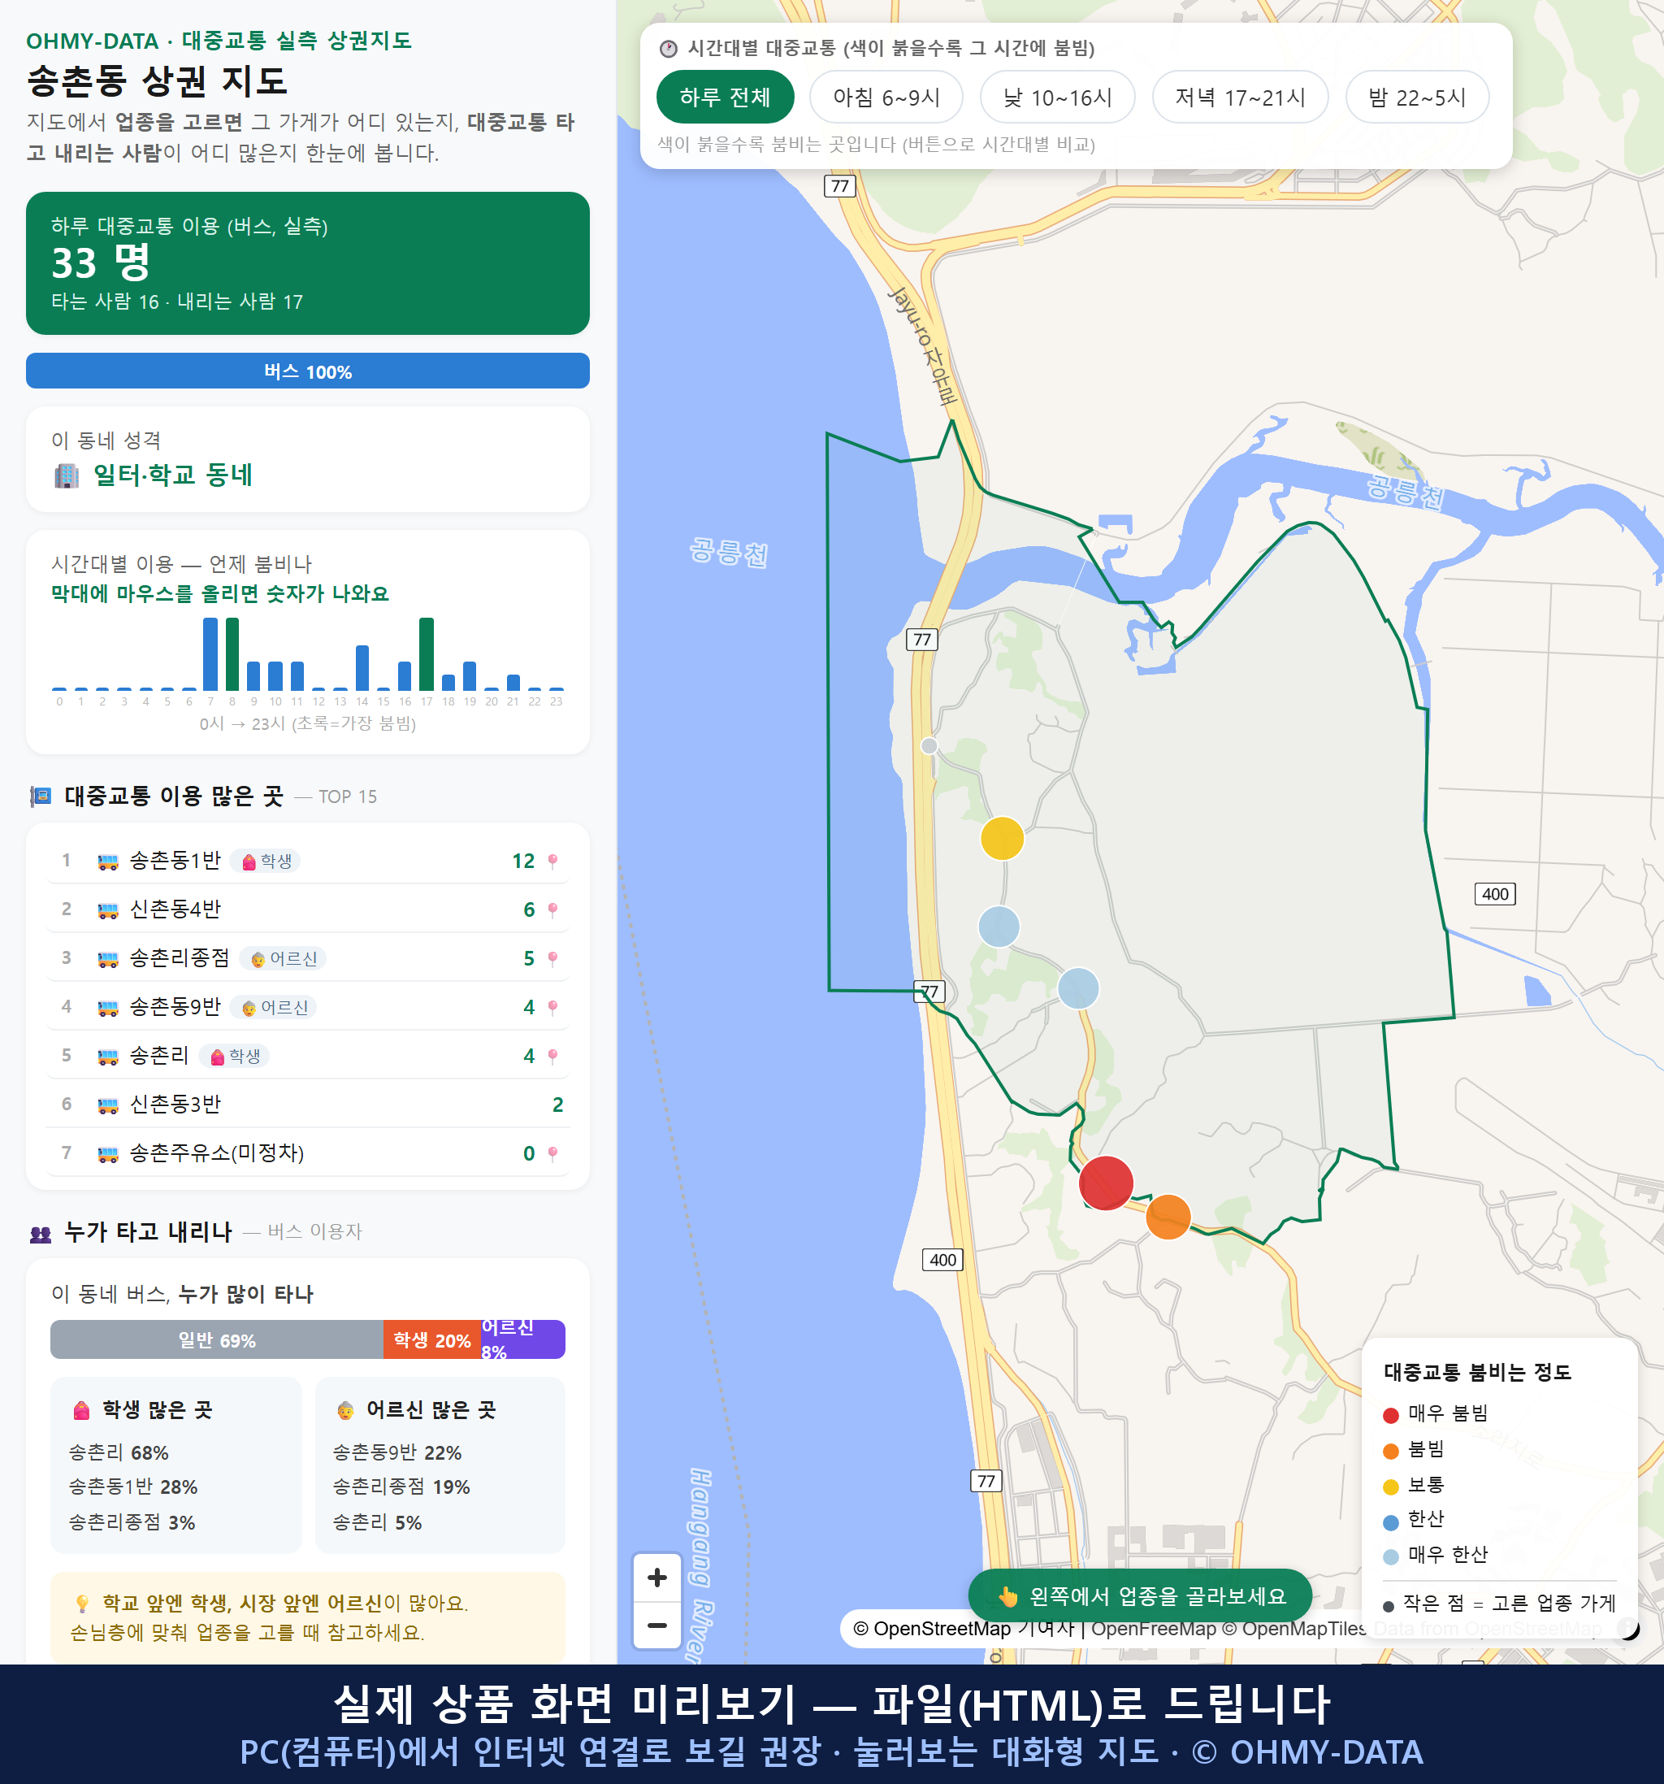Screen dimensions: 1664x1784
Task: Click the lightbulb tip icon
Action: pyautogui.click(x=81, y=1603)
